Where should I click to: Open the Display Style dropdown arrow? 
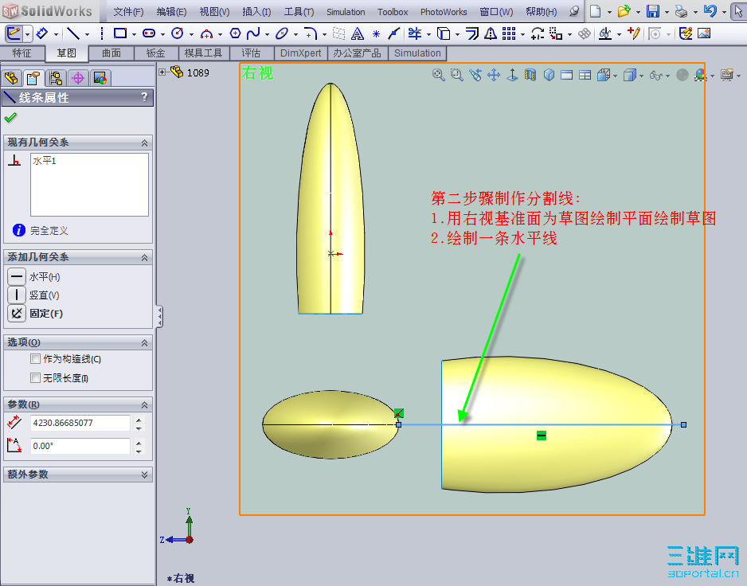pyautogui.click(x=641, y=76)
